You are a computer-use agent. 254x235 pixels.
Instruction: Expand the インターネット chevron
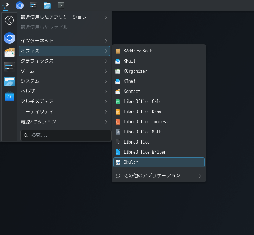coord(106,41)
